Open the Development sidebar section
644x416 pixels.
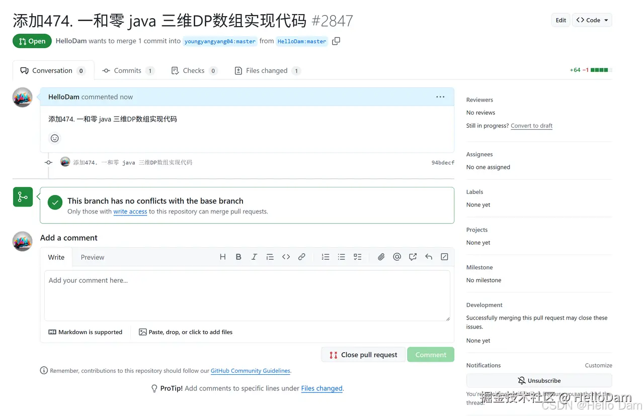tap(485, 305)
